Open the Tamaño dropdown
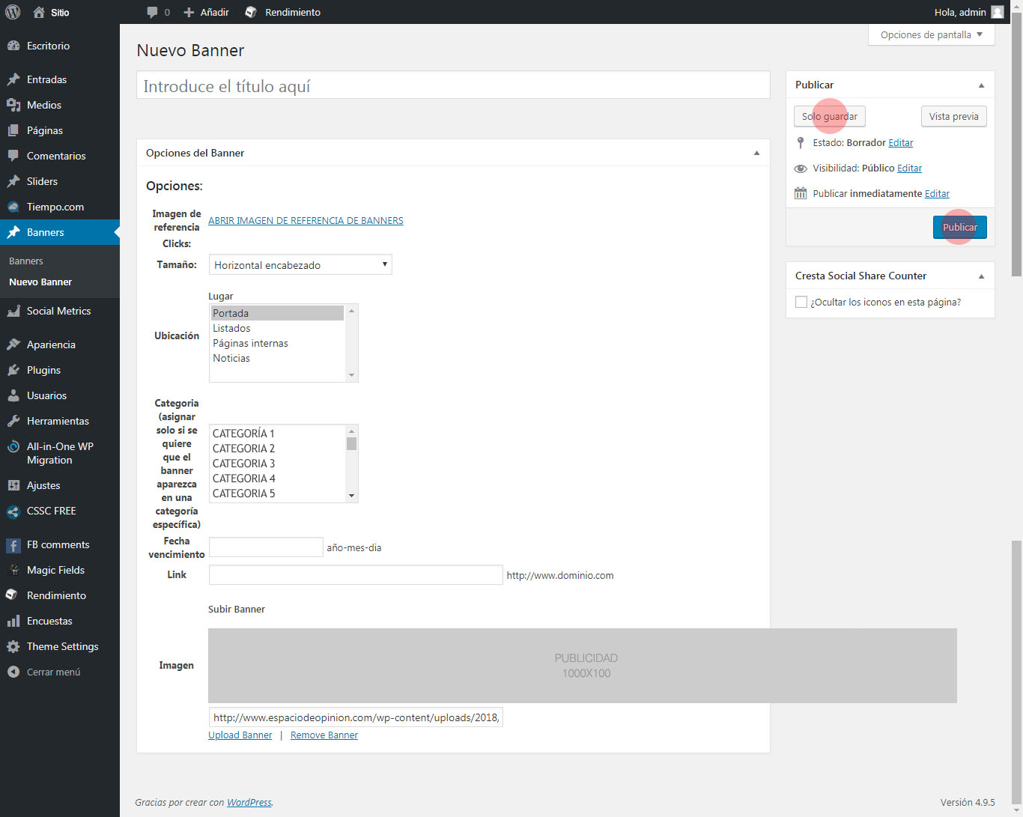Image resolution: width=1023 pixels, height=817 pixels. pyautogui.click(x=300, y=265)
